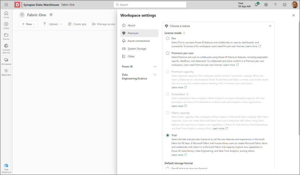The height and width of the screenshot is (175, 300).
Task: Open the Premium settings tab
Action: tap(139, 33)
